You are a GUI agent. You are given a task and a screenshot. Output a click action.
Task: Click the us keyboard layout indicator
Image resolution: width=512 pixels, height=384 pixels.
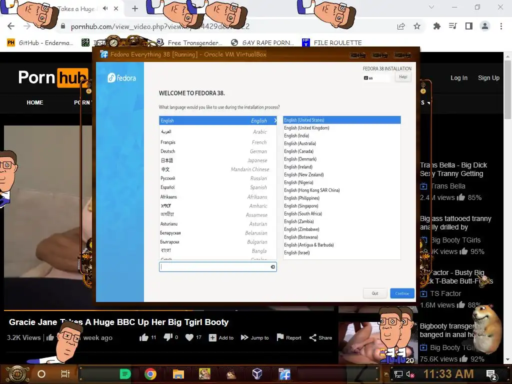376,78
